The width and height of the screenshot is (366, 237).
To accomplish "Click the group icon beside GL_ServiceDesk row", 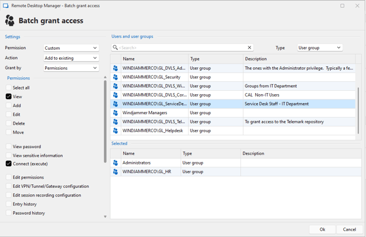I will coord(116,104).
